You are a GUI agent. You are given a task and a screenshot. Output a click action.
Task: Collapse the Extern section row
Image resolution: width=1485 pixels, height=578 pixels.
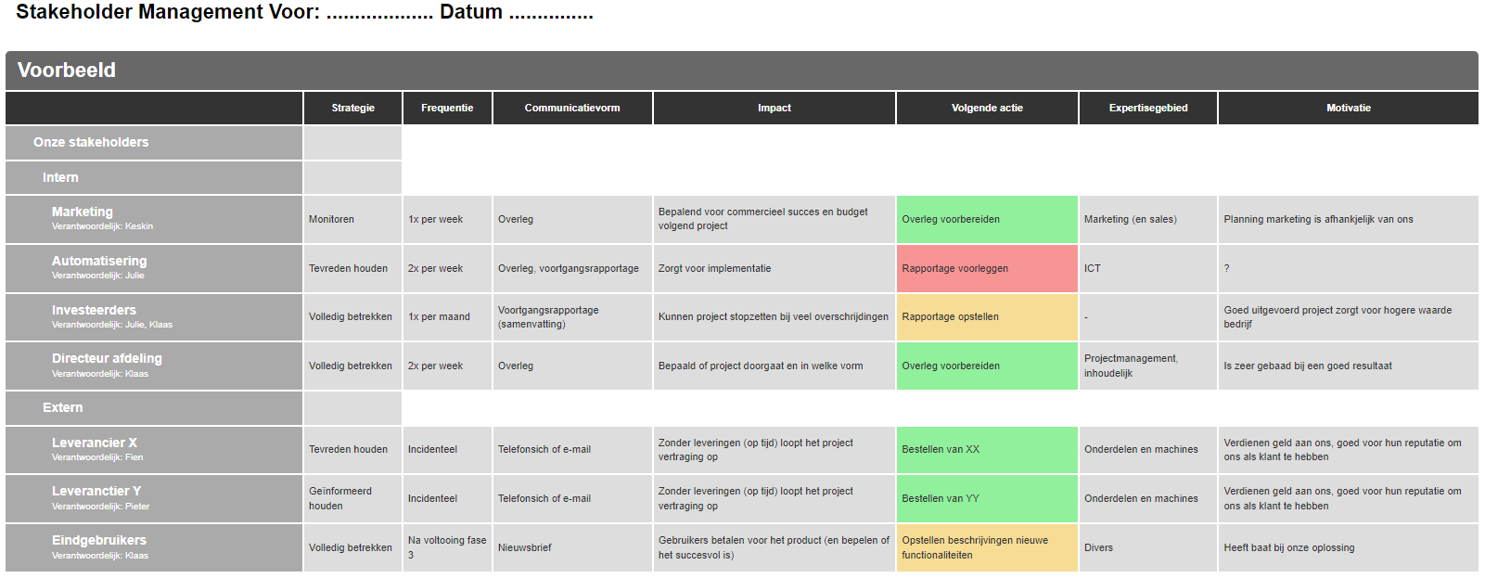(x=62, y=407)
